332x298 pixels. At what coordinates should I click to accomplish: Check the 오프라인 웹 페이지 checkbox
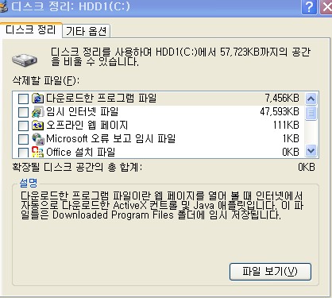pos(23,126)
